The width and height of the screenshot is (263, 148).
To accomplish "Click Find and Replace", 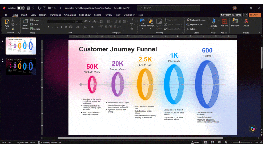I will click(x=196, y=20).
